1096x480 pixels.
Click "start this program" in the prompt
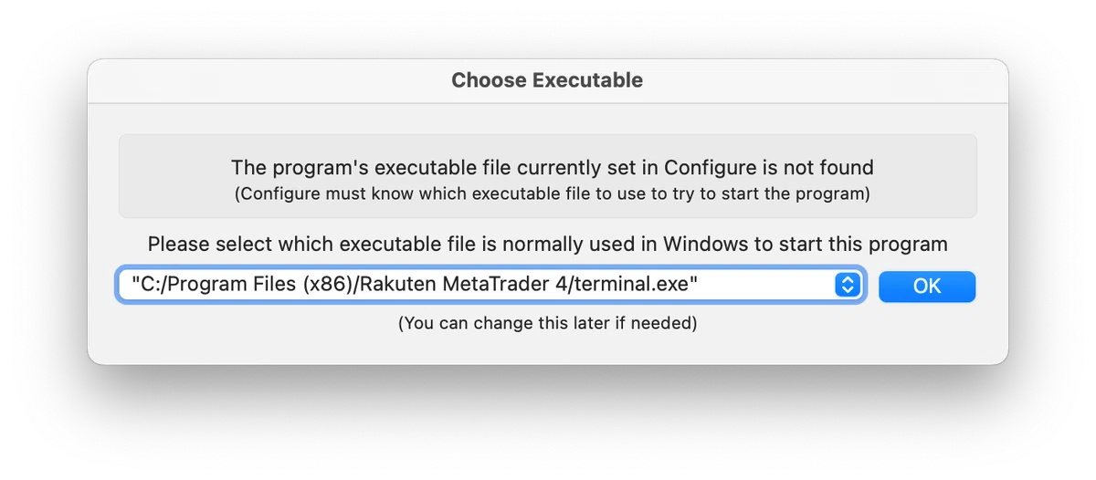tap(862, 245)
